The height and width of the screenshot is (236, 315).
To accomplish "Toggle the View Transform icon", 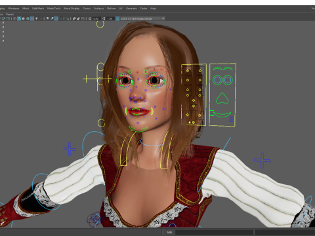I will [x=117, y=18].
